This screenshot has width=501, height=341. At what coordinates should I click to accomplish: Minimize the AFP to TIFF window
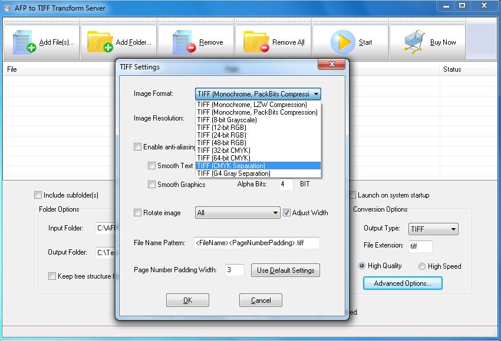point(446,6)
